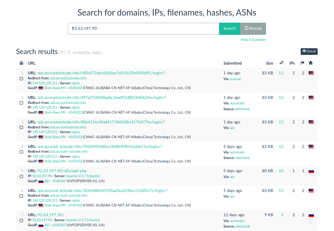This screenshot has height=231, width=334.
Task: Click nginx server link in row 2
Action: pyautogui.click(x=76, y=108)
